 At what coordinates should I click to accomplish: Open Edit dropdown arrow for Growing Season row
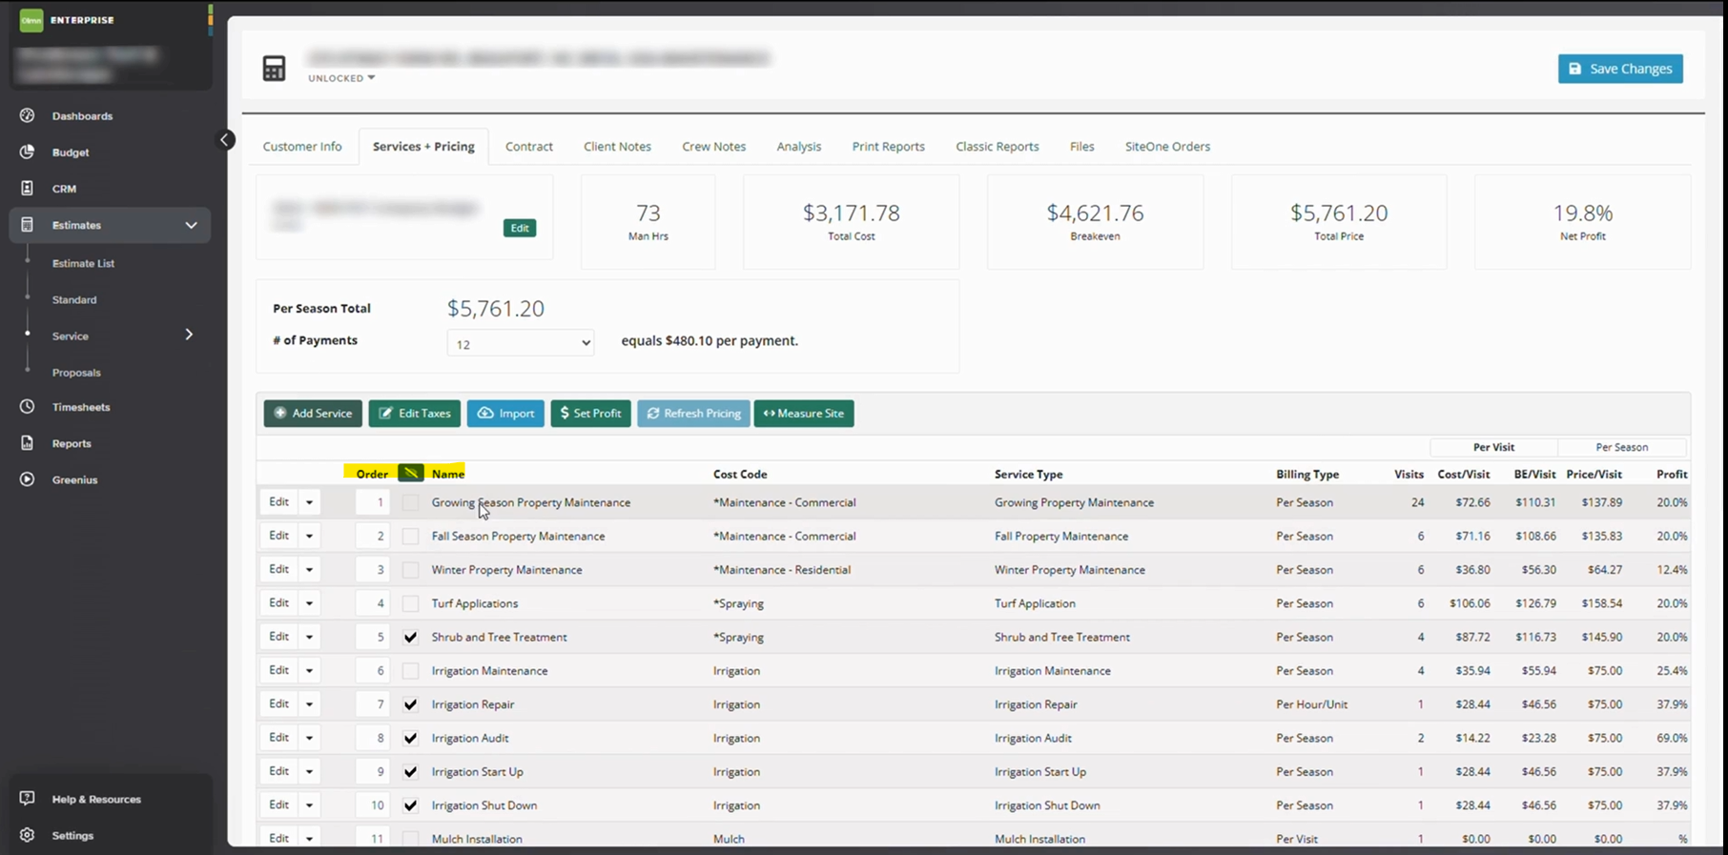pos(309,502)
